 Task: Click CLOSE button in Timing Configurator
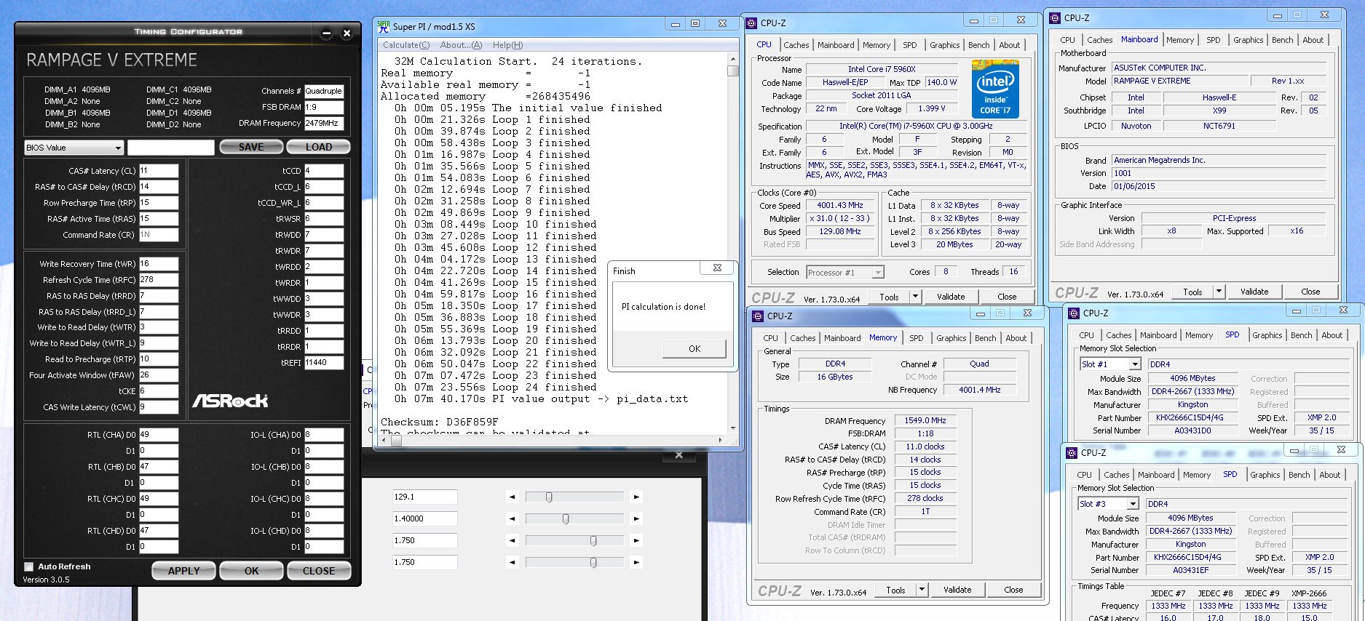click(319, 571)
